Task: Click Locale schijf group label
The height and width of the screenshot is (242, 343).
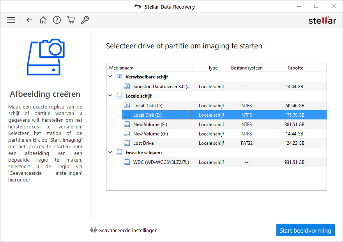Action: [x=138, y=96]
